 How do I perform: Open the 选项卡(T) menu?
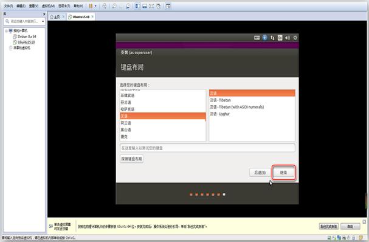tap(64, 6)
